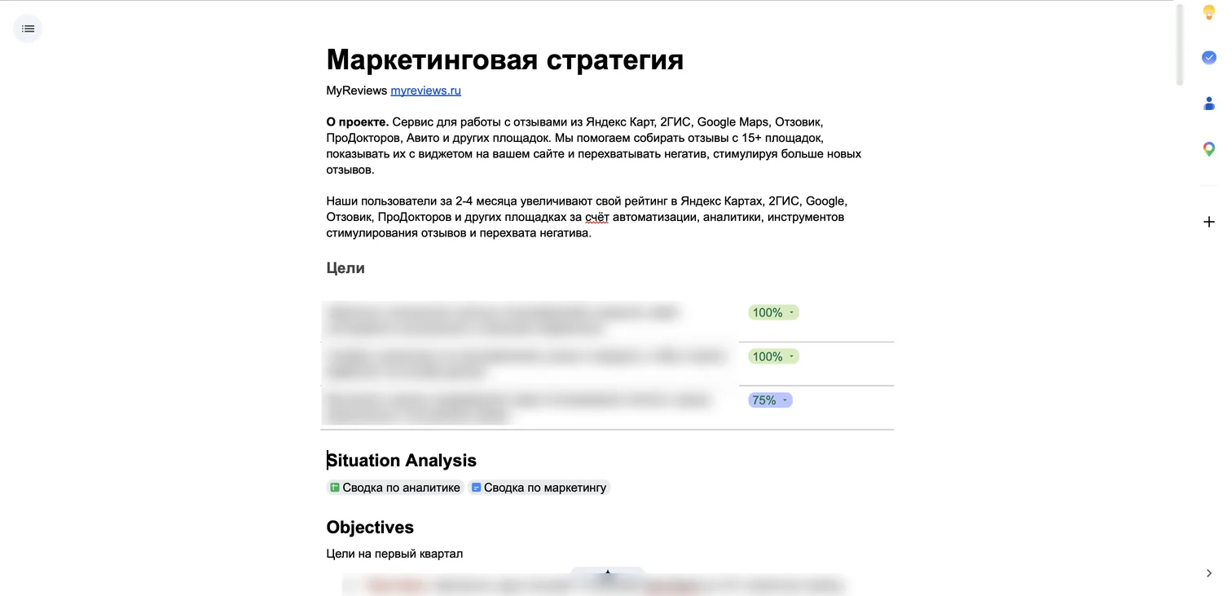
Task: Follow the myreviews.ru link
Action: pyautogui.click(x=425, y=91)
